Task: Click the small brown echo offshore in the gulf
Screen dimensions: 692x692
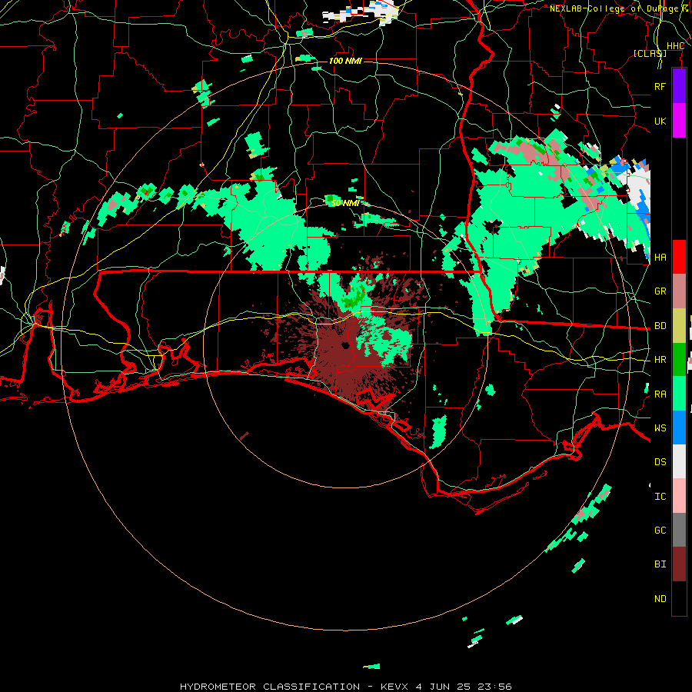Action: click(245, 436)
